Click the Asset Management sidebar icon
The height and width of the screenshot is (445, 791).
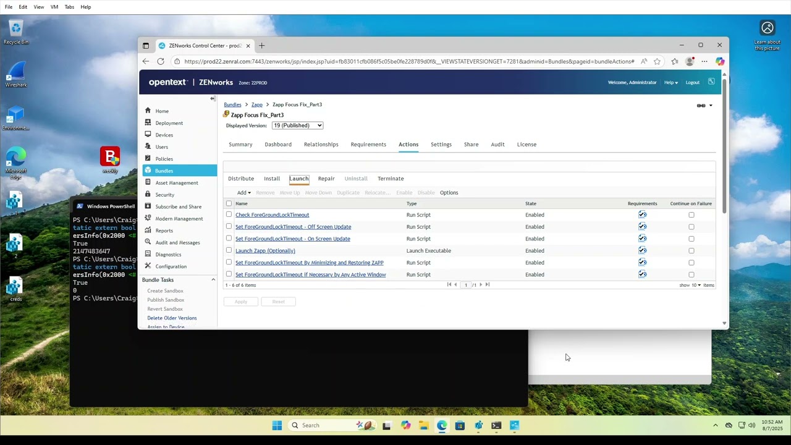click(x=148, y=182)
